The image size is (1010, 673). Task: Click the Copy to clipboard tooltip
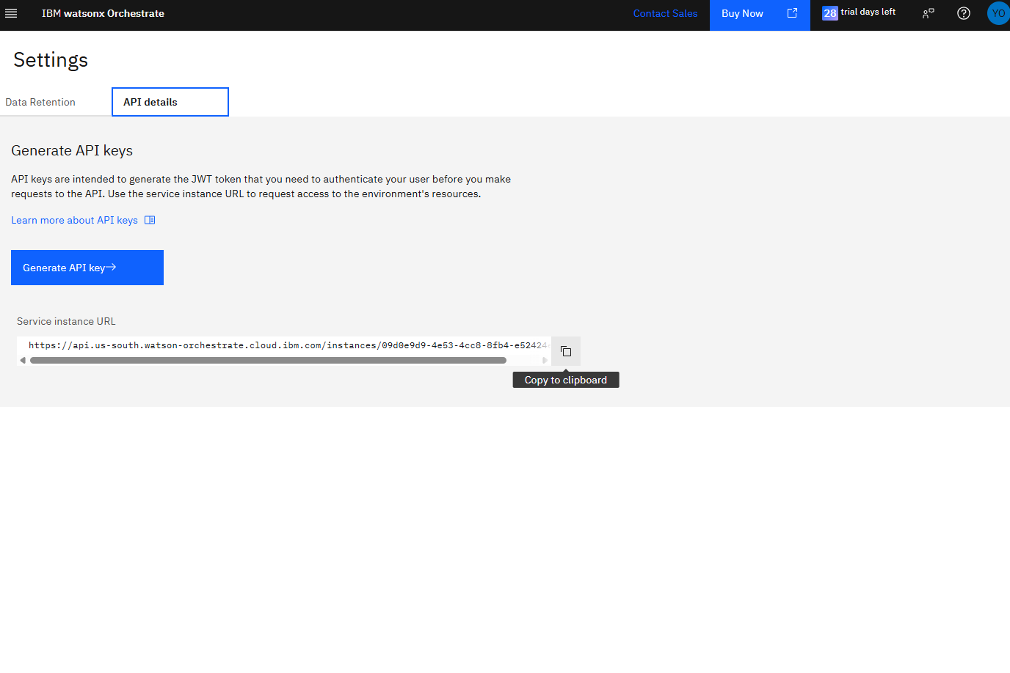click(x=566, y=380)
